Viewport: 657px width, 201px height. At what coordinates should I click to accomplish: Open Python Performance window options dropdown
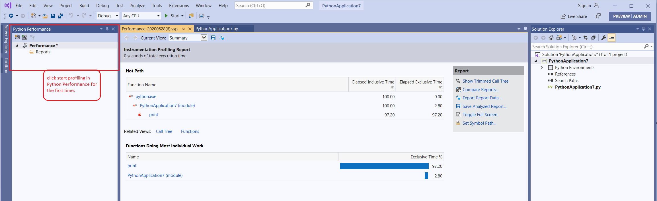[101, 29]
